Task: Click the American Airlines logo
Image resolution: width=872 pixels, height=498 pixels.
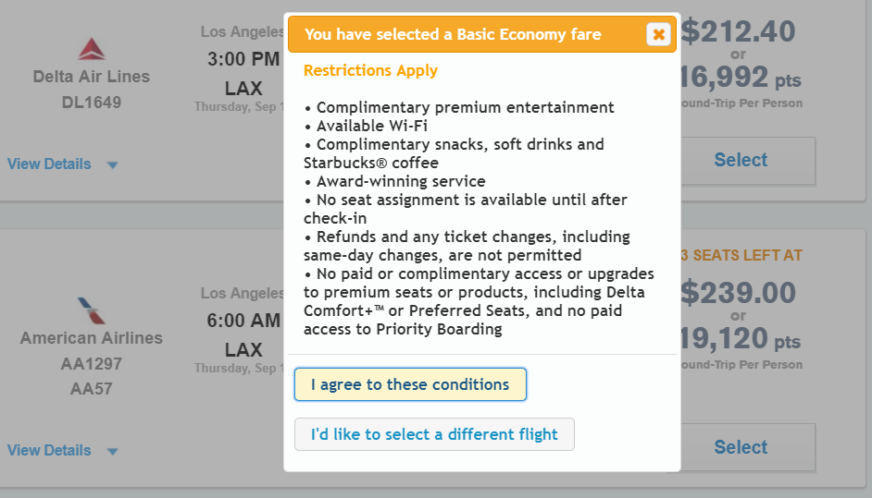Action: point(92,310)
